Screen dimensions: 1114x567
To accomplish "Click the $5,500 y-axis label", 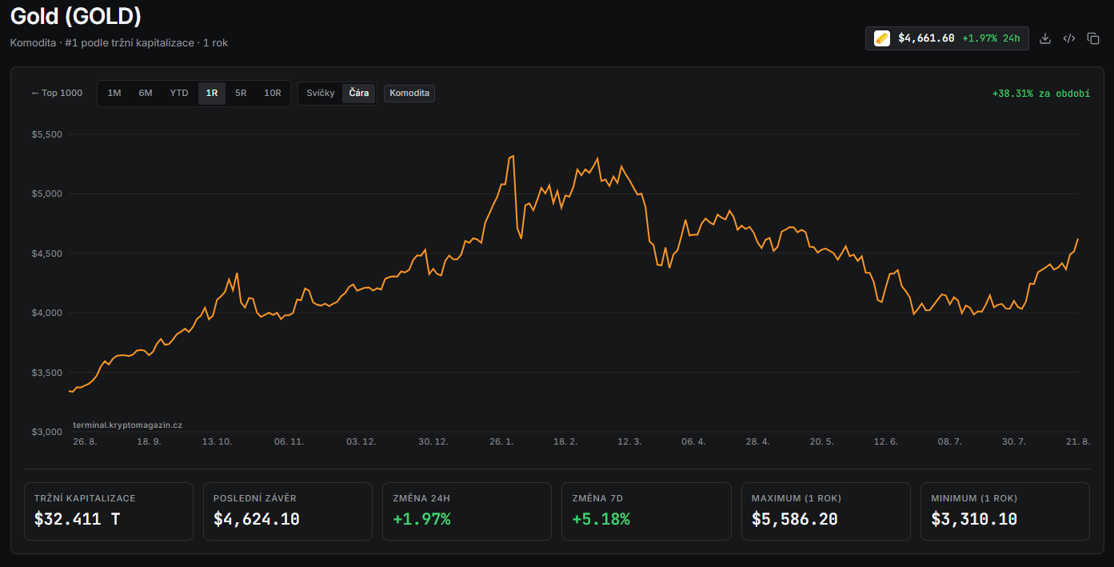I will click(46, 134).
